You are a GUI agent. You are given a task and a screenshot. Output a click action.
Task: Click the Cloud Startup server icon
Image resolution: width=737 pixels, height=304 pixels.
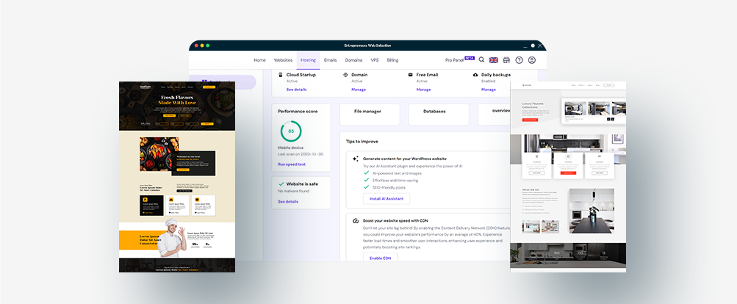click(x=280, y=74)
